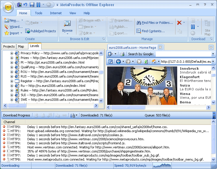The height and width of the screenshot is (169, 217).
Task: Click the Print icon beside Google search
Action: click(x=122, y=54)
